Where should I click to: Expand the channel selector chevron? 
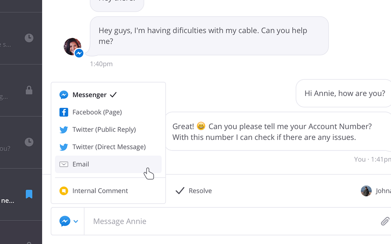point(76,222)
